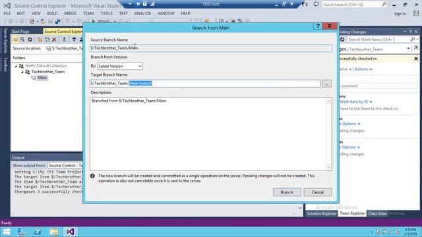Click inside the Description text box
This screenshot has width=422, height=237.
pyautogui.click(x=208, y=134)
